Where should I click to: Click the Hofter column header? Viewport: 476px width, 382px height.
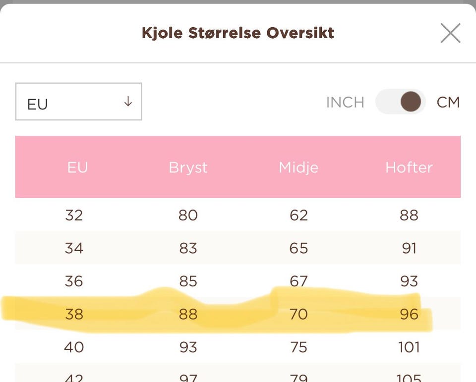(409, 167)
